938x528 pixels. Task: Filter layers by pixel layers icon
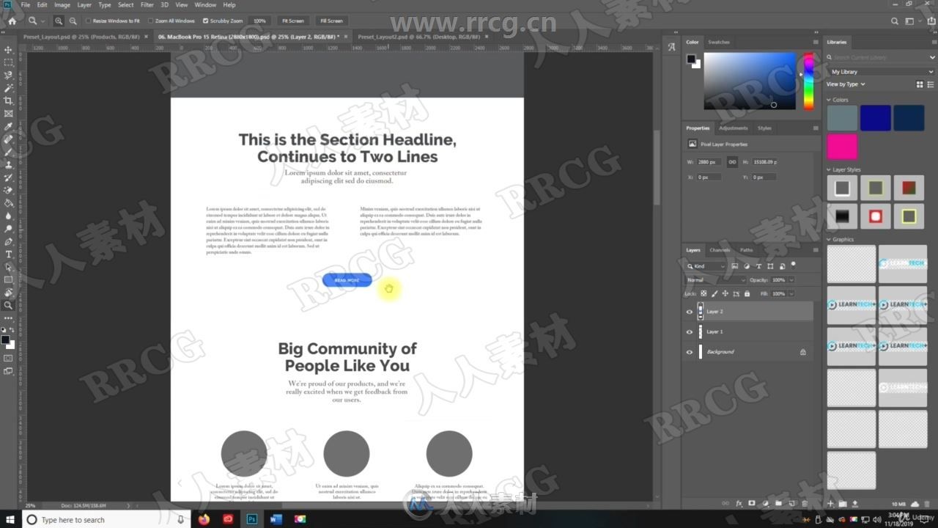tap(736, 266)
